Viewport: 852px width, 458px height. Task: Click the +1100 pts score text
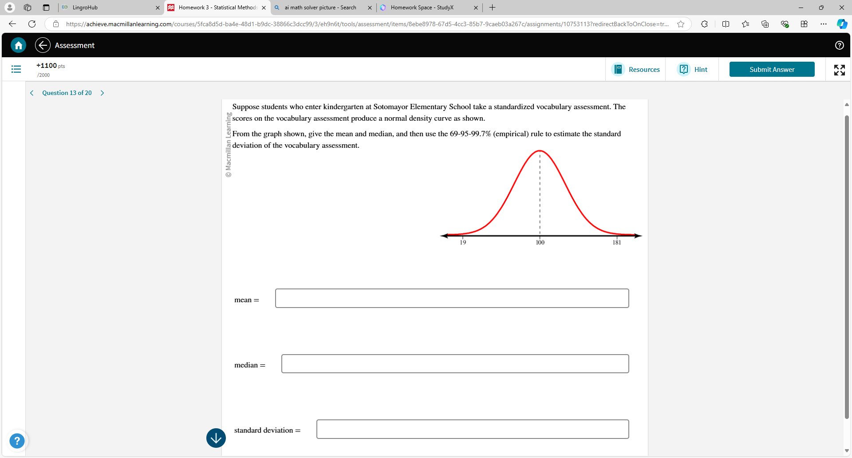click(51, 66)
